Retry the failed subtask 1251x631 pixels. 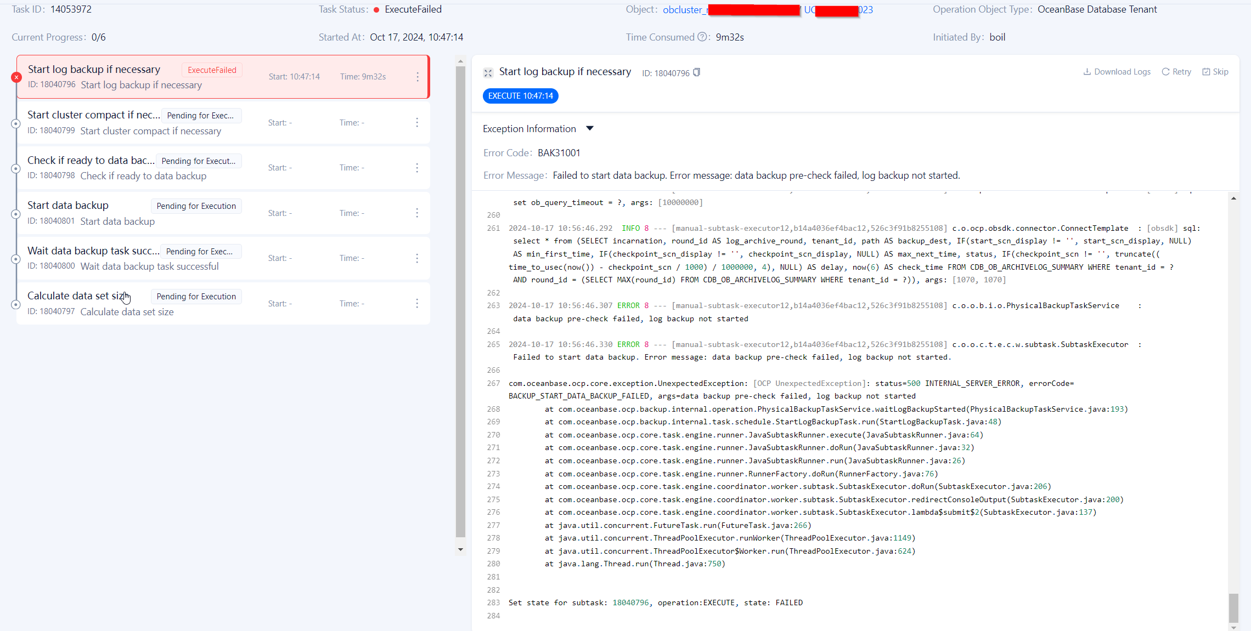point(1176,72)
